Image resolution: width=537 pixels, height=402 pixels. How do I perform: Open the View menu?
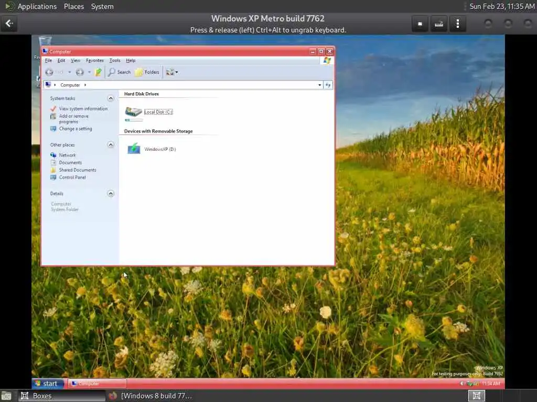tap(76, 61)
